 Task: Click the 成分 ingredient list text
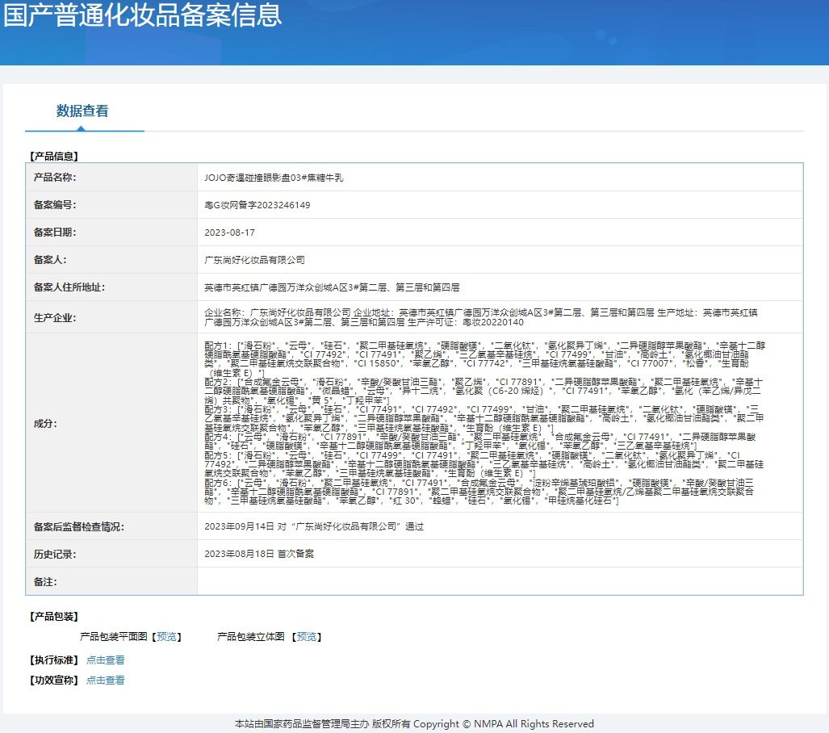485,423
